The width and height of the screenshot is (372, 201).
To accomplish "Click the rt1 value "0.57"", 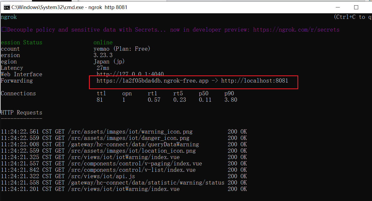I will click(x=154, y=100).
